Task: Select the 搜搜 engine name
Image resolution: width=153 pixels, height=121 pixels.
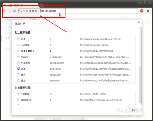Action: click(23, 81)
